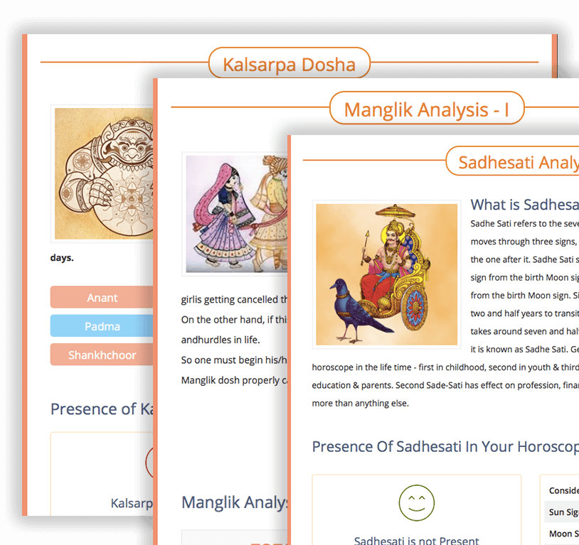Select the Anant dosha type button
The width and height of the screenshot is (579, 545).
(x=102, y=298)
